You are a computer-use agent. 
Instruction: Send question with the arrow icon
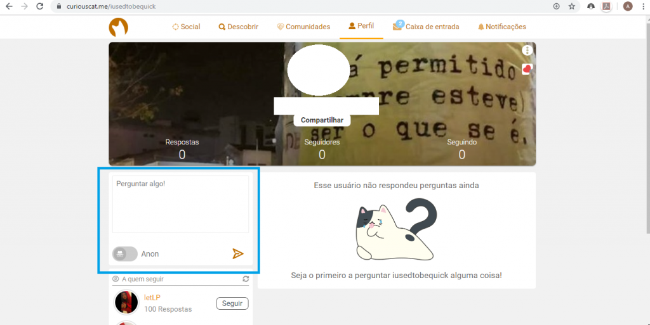coord(238,253)
